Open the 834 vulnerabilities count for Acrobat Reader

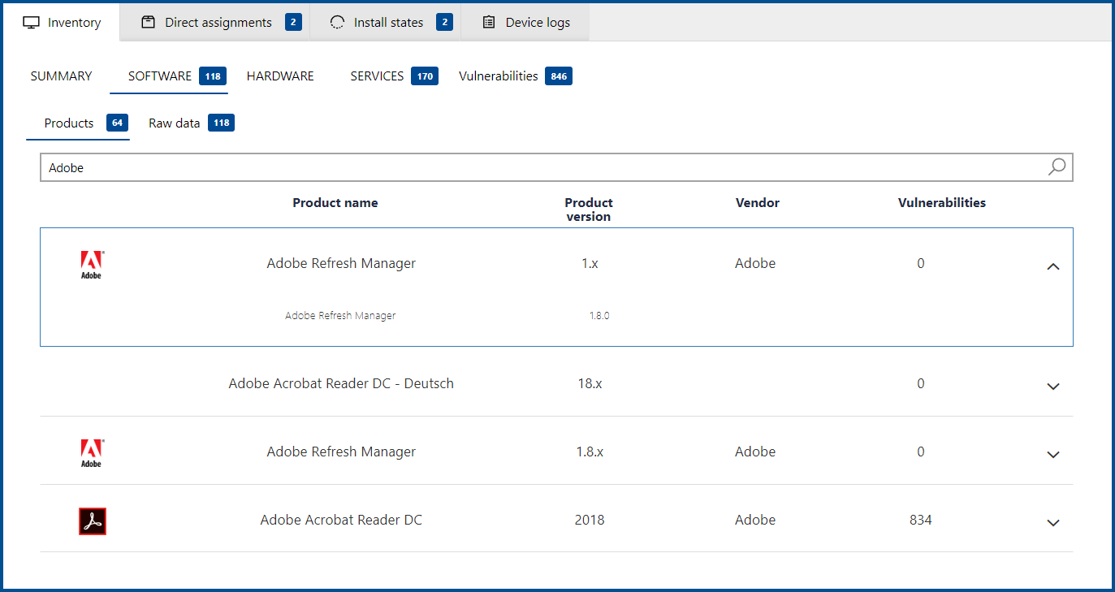click(920, 520)
